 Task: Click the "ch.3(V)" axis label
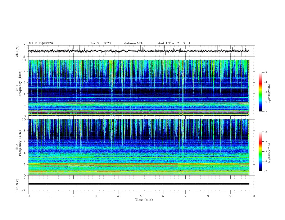coord(17,184)
